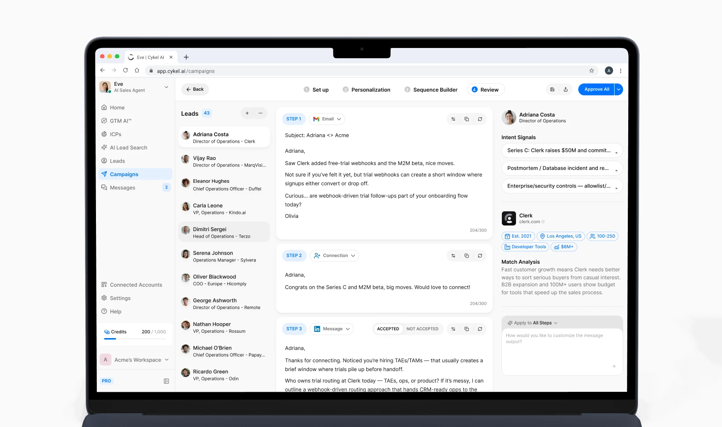Open the Apply to All Steps dropdown
722x427 pixels.
[533, 323]
